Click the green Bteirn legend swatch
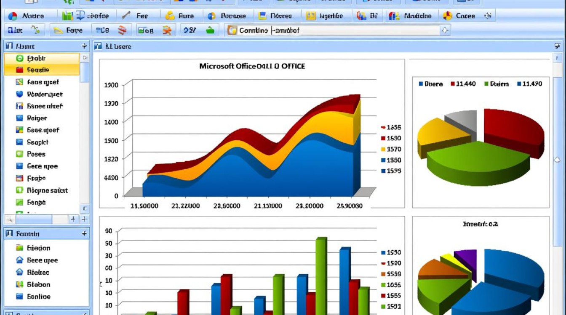Screen dimensions: 566x315 point(487,84)
